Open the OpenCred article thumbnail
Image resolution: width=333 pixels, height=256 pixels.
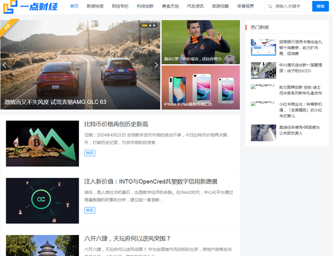(43, 201)
